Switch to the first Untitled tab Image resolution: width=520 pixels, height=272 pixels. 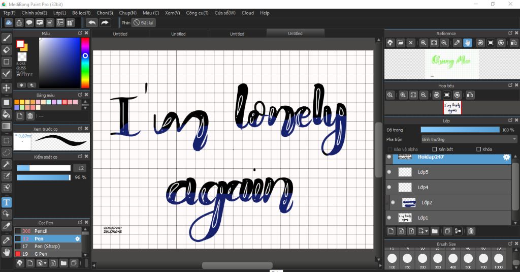coord(120,34)
